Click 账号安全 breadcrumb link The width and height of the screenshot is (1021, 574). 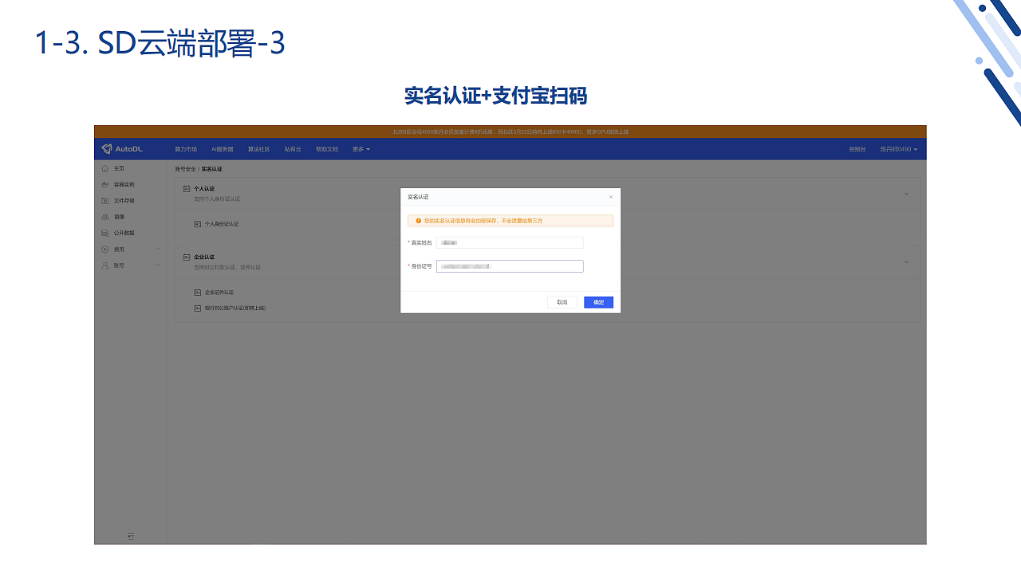tap(185, 169)
